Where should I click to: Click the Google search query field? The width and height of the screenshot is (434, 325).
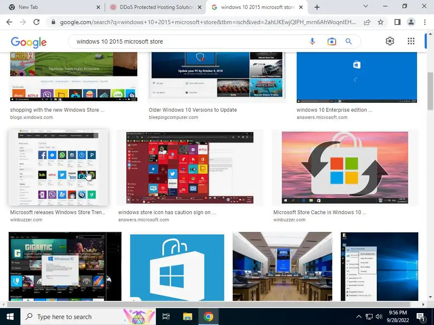[x=188, y=41]
